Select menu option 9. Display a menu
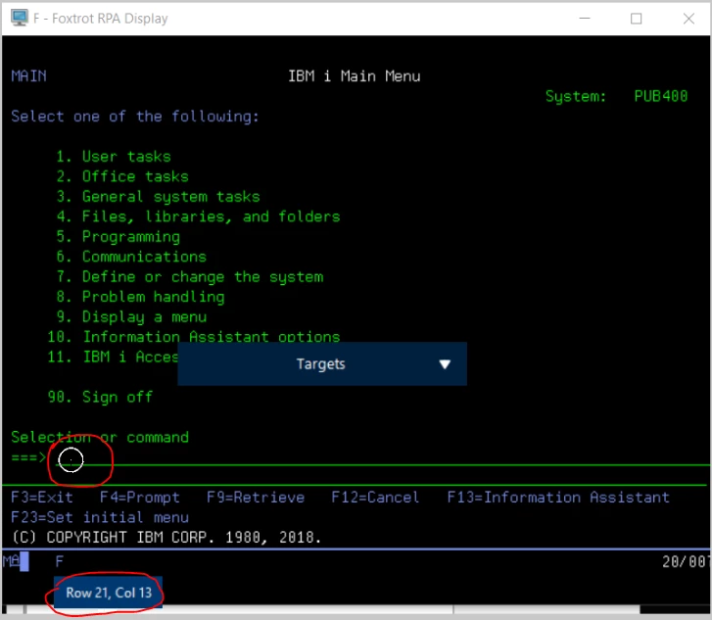This screenshot has width=712, height=620. point(131,317)
